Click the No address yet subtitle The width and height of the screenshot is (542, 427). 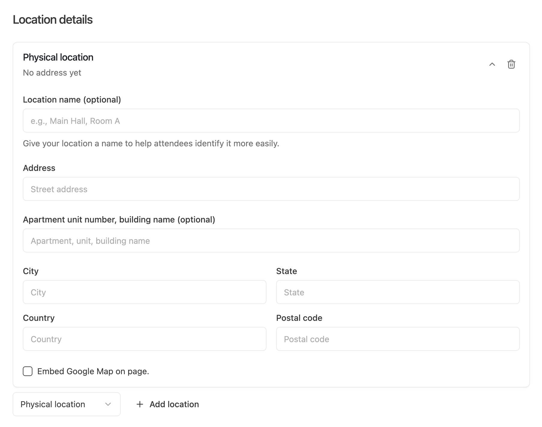(x=52, y=73)
